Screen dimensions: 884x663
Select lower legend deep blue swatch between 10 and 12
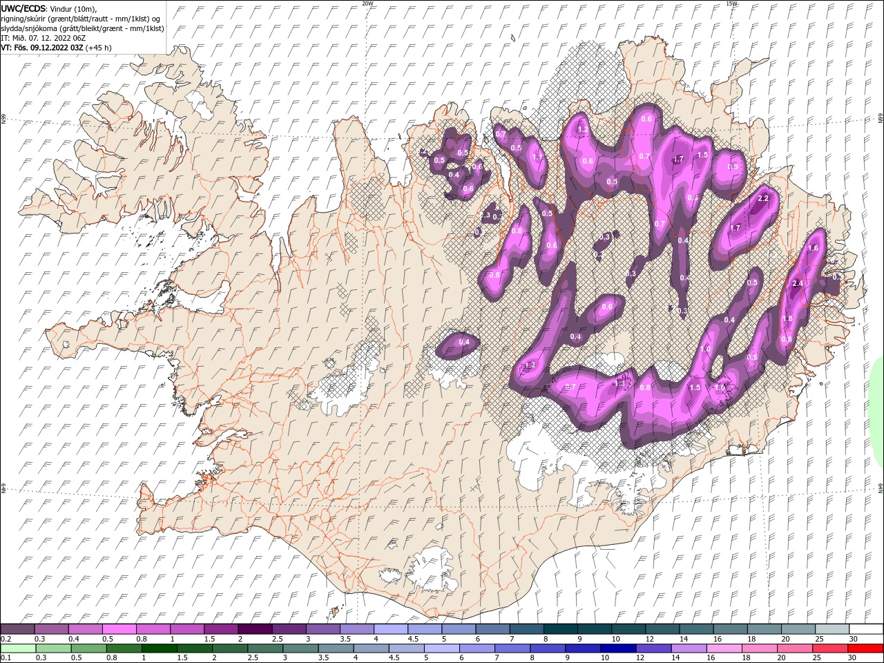(x=618, y=648)
